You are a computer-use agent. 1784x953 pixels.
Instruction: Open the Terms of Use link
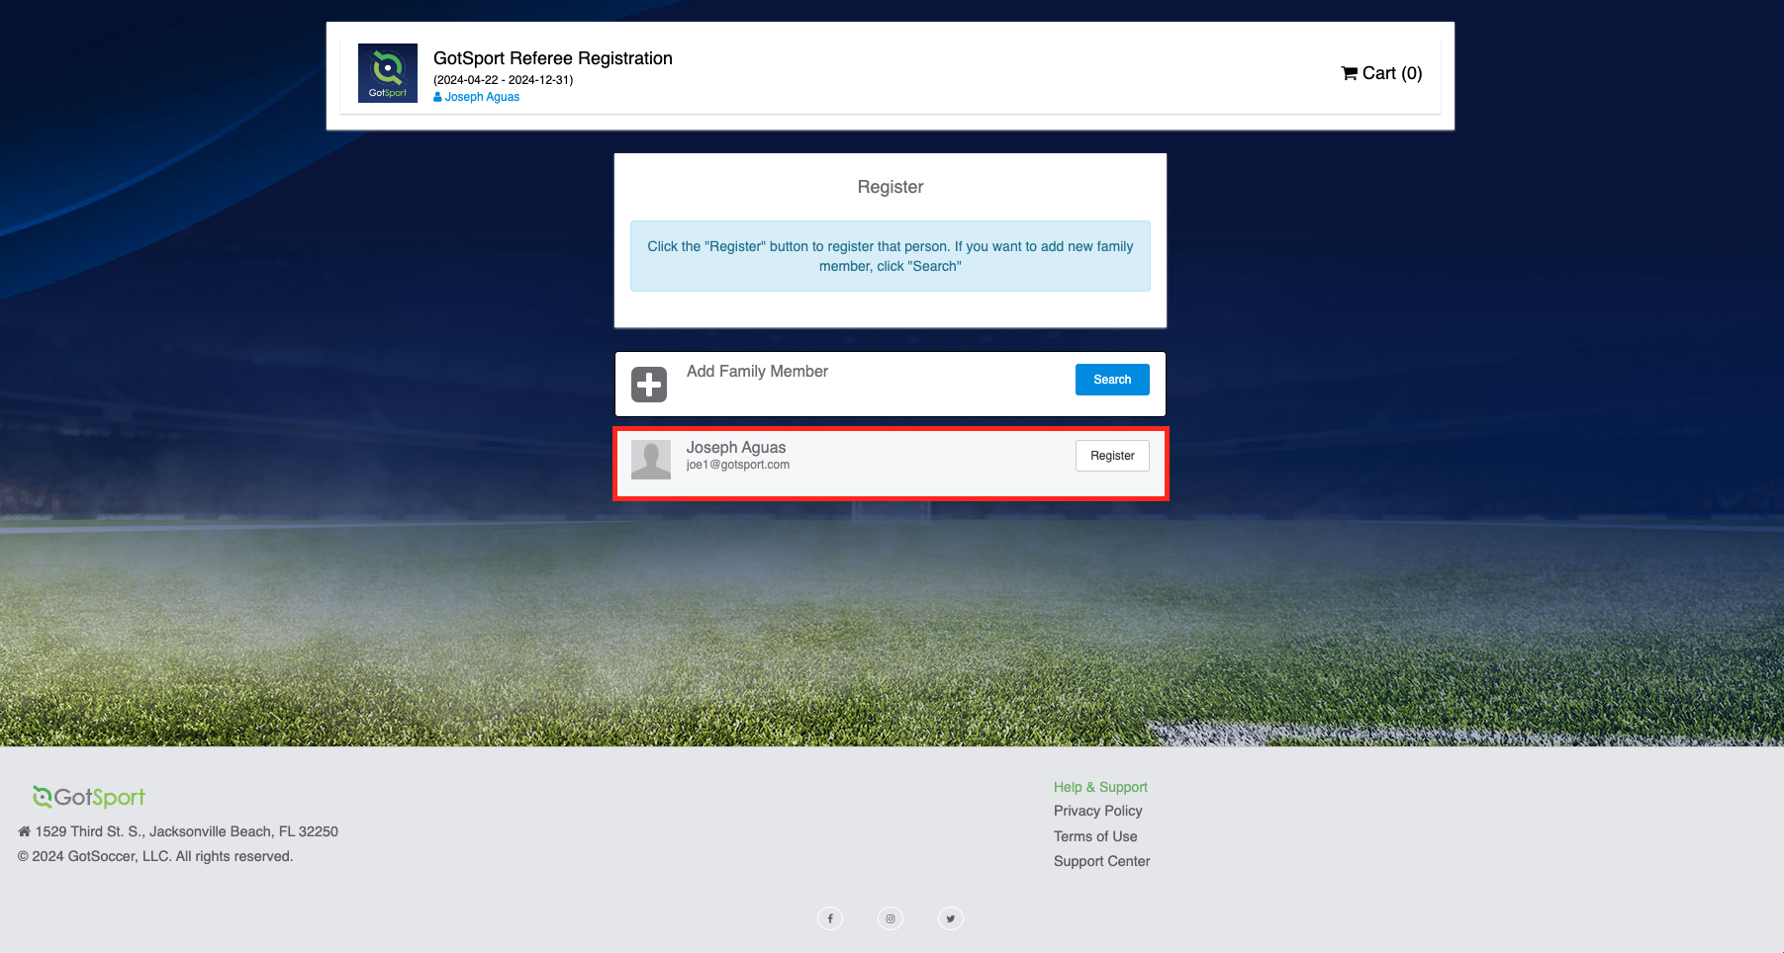[1095, 836]
